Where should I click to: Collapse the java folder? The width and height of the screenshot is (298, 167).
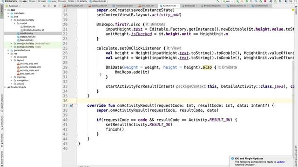coord(8,17)
